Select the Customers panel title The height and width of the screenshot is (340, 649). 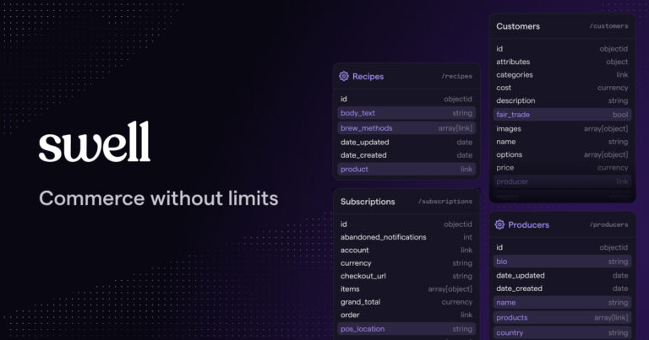(518, 26)
